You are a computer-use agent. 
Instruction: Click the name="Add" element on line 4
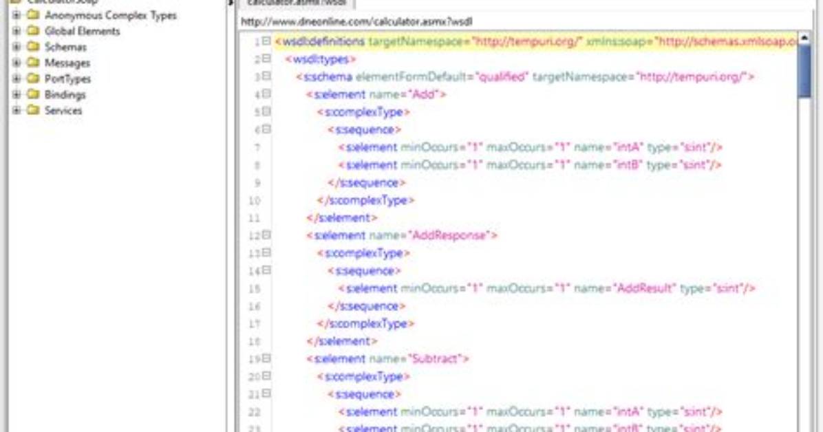coord(376,94)
